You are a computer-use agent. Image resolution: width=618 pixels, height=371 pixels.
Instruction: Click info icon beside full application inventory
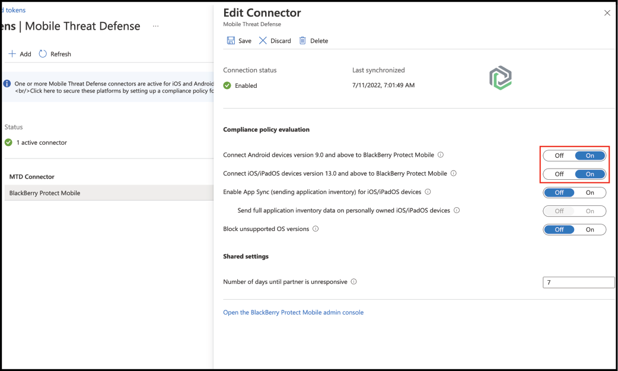457,210
